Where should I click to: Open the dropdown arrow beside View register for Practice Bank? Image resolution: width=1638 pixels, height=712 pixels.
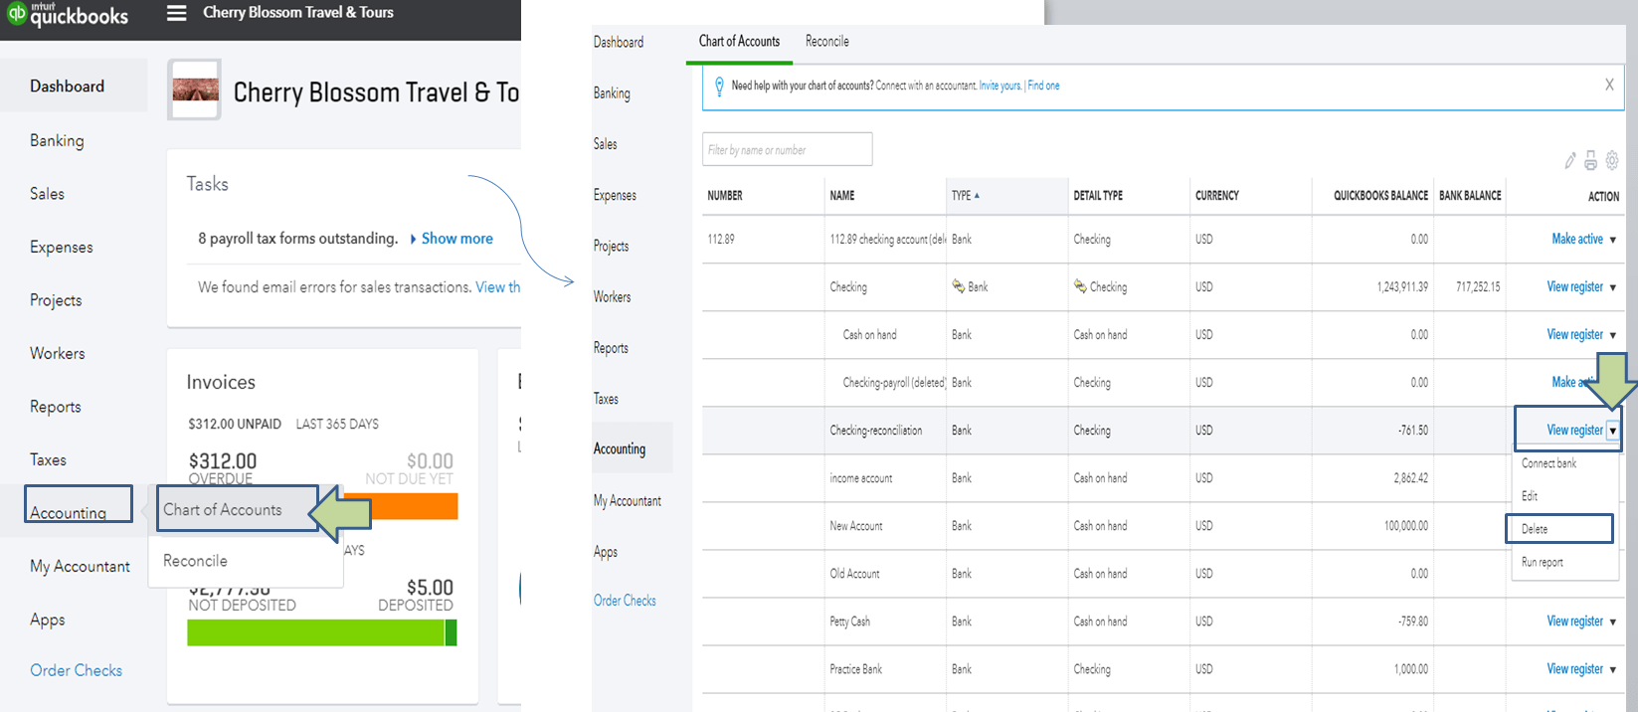coord(1612,669)
